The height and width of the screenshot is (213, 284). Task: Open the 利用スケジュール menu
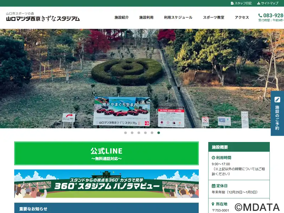coord(178,17)
